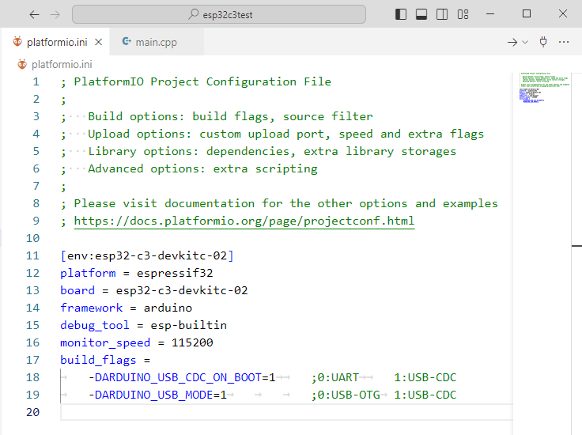Screen dimensions: 582x435
Task: Open the editor More Actions ellipsis
Action: point(564,42)
